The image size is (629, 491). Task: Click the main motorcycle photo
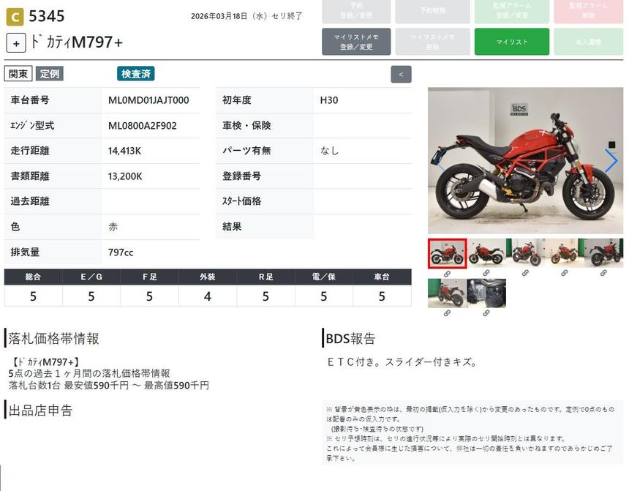(x=525, y=161)
